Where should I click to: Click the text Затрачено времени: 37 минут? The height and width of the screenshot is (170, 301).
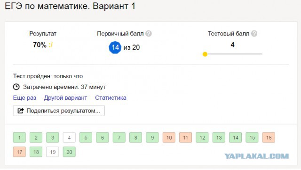(x=64, y=87)
